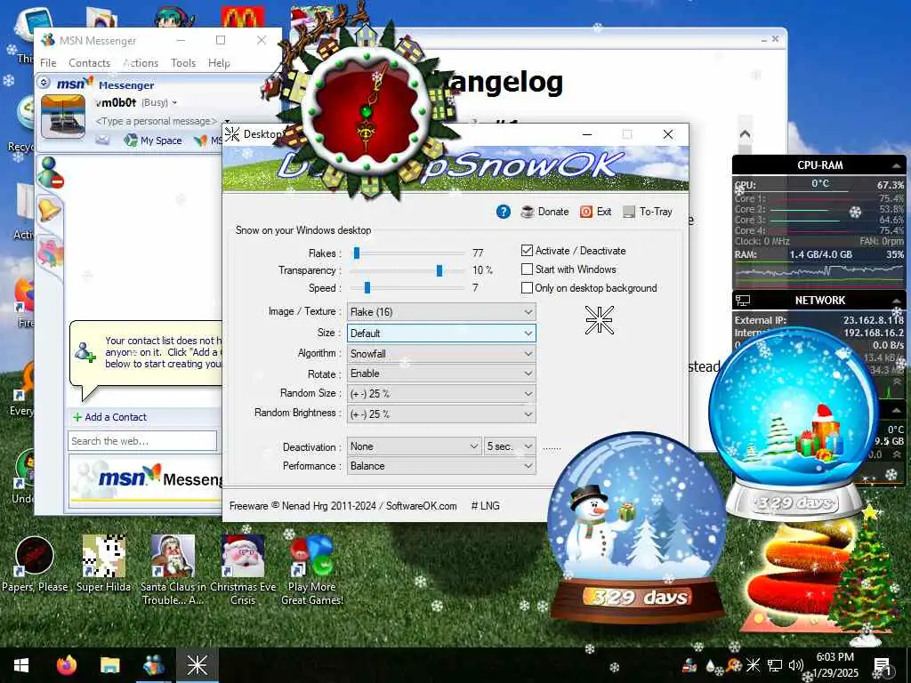Image resolution: width=911 pixels, height=683 pixels.
Task: Collapse the NETWORK gadget panel
Action: tap(895, 301)
